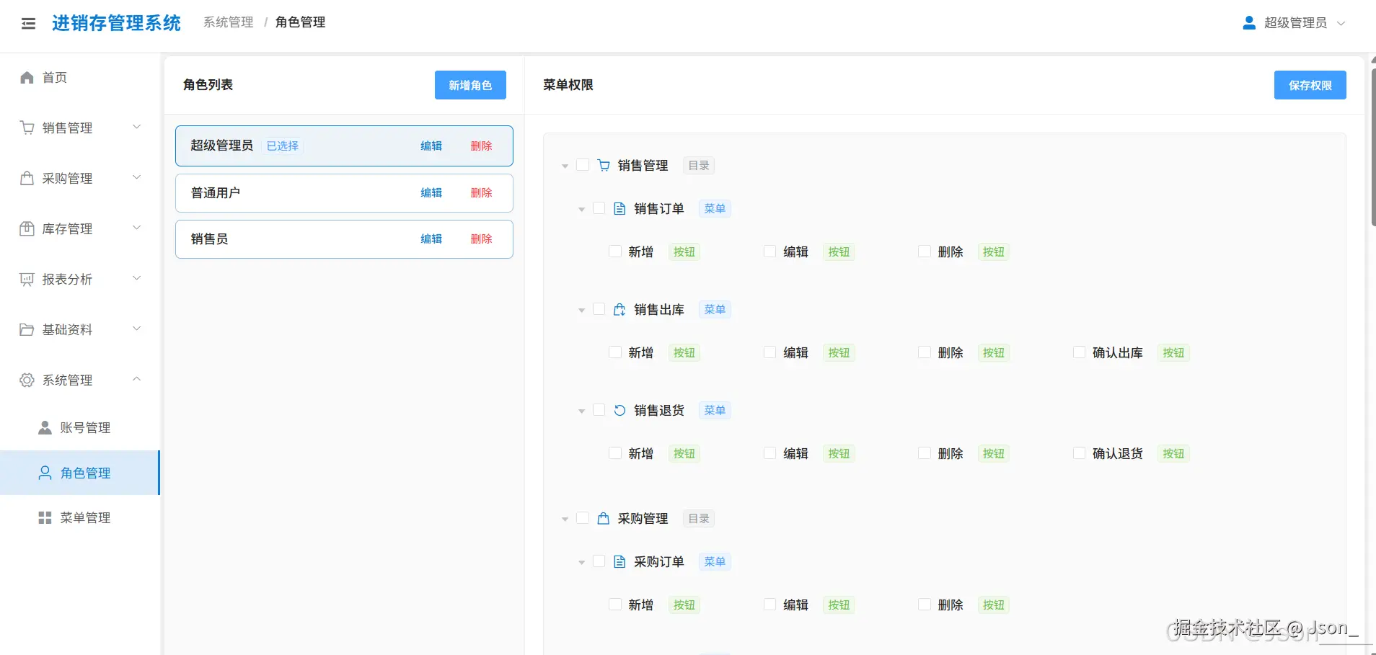Click the person icon beside 账号管理
Viewport: 1376px width, 655px height.
45,427
